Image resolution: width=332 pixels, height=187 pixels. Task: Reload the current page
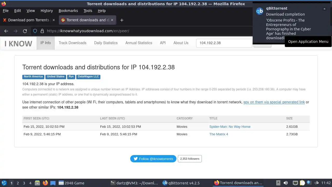(x=25, y=31)
